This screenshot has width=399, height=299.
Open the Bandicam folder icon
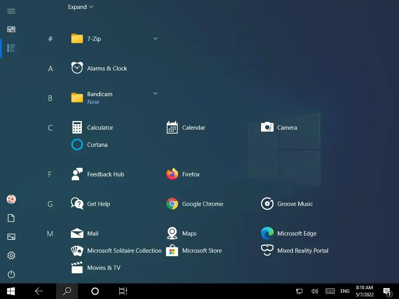pos(77,98)
